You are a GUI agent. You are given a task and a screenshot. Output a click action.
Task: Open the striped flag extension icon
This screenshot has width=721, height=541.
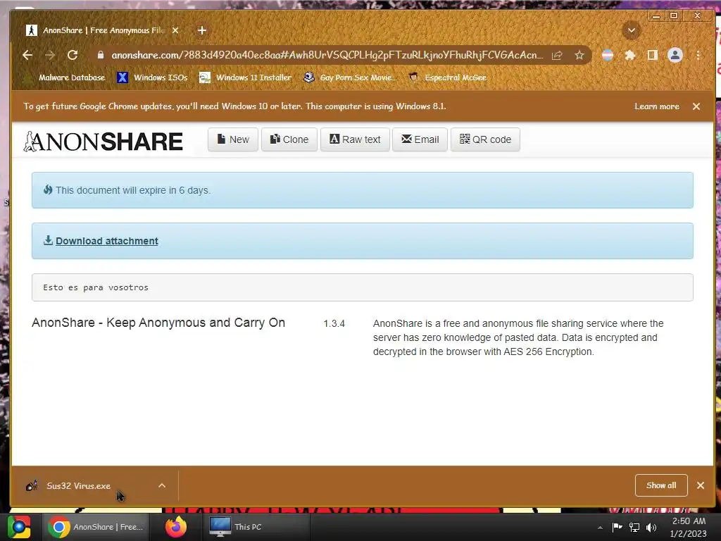coord(608,55)
